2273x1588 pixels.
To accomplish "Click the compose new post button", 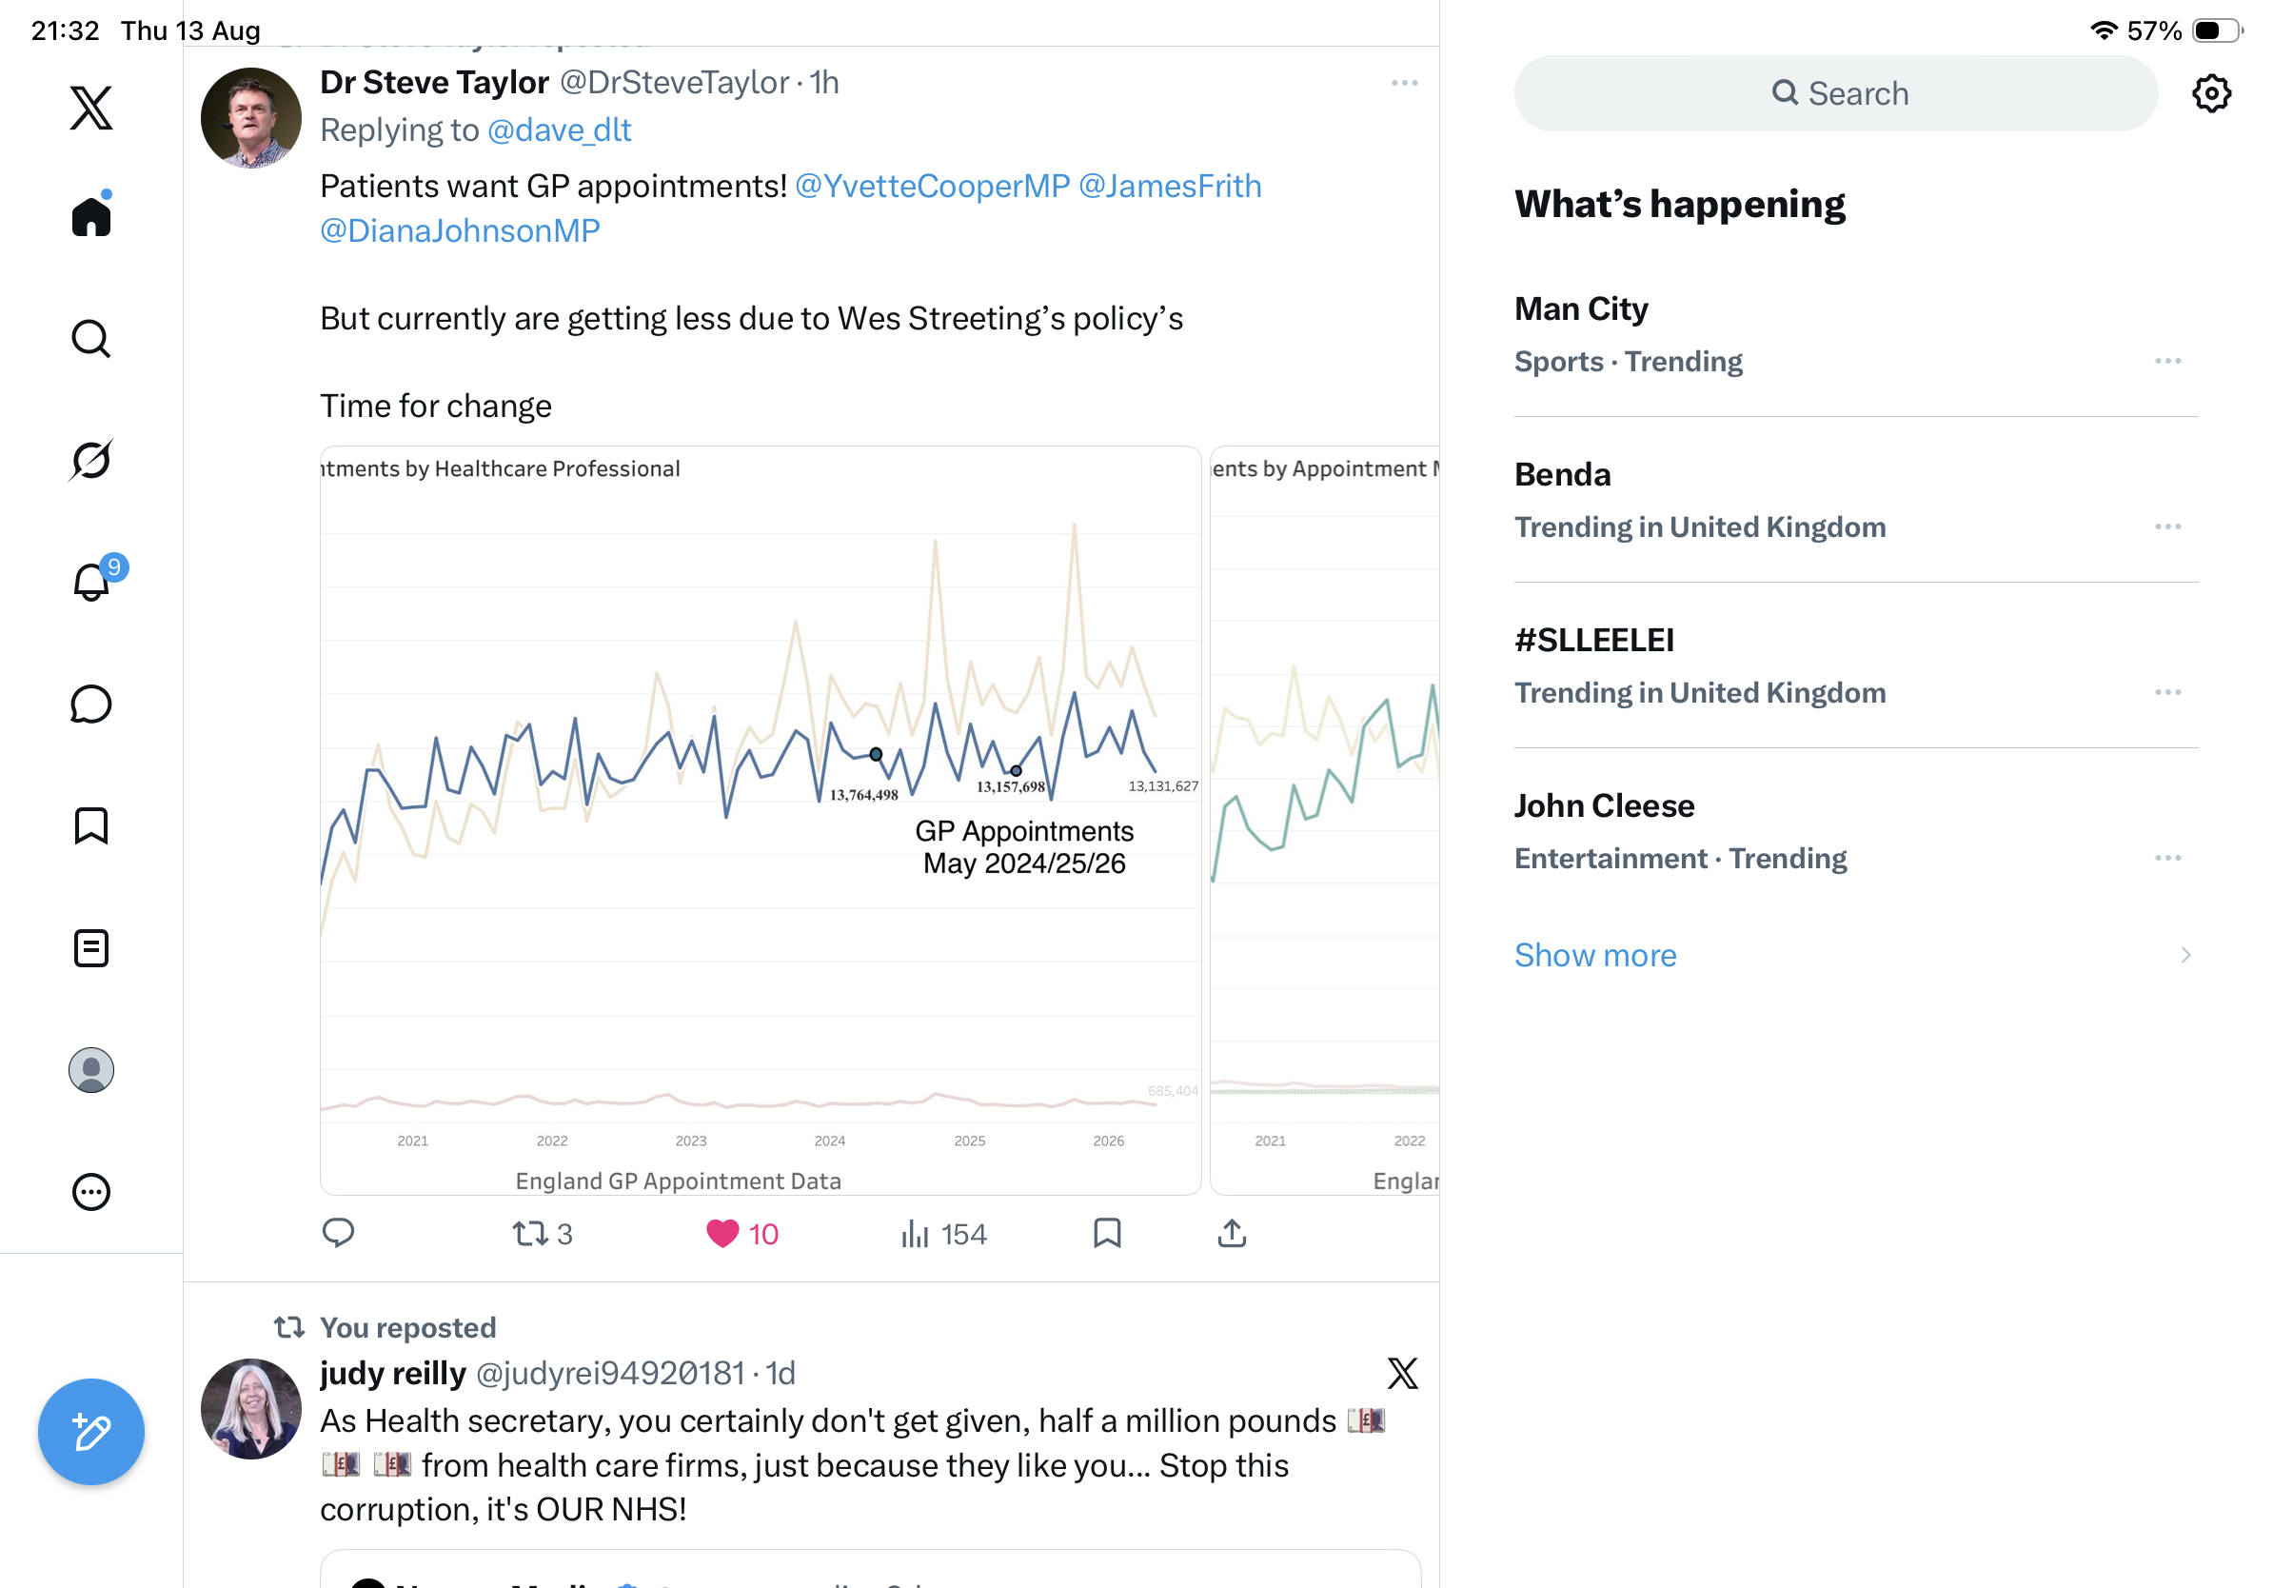I will pyautogui.click(x=91, y=1432).
